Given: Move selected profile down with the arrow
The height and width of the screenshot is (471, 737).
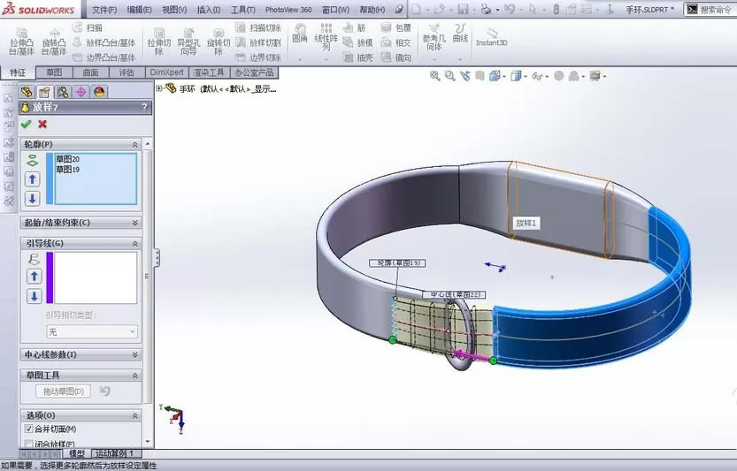Looking at the screenshot, I should (33, 199).
